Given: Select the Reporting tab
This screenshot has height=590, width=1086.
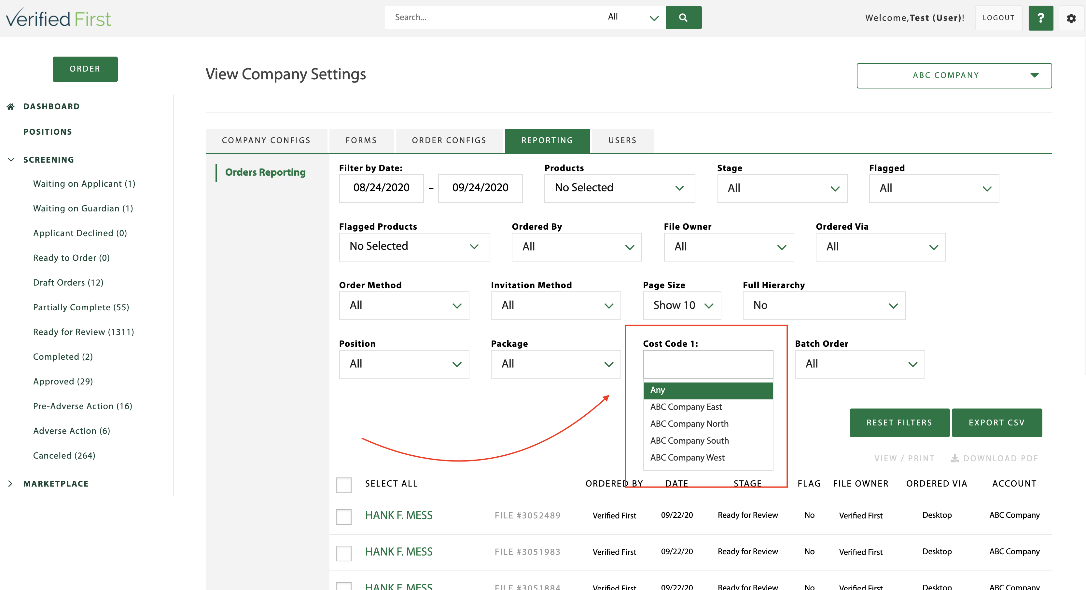Looking at the screenshot, I should coord(547,141).
